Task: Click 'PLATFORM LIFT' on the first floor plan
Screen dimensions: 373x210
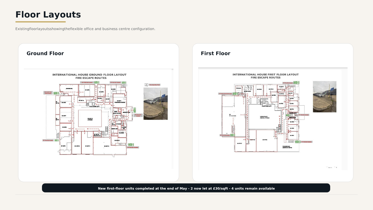Action: 267,106
